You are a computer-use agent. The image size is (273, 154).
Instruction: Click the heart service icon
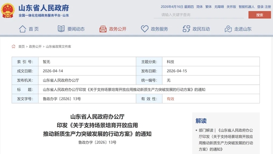tap(145, 29)
